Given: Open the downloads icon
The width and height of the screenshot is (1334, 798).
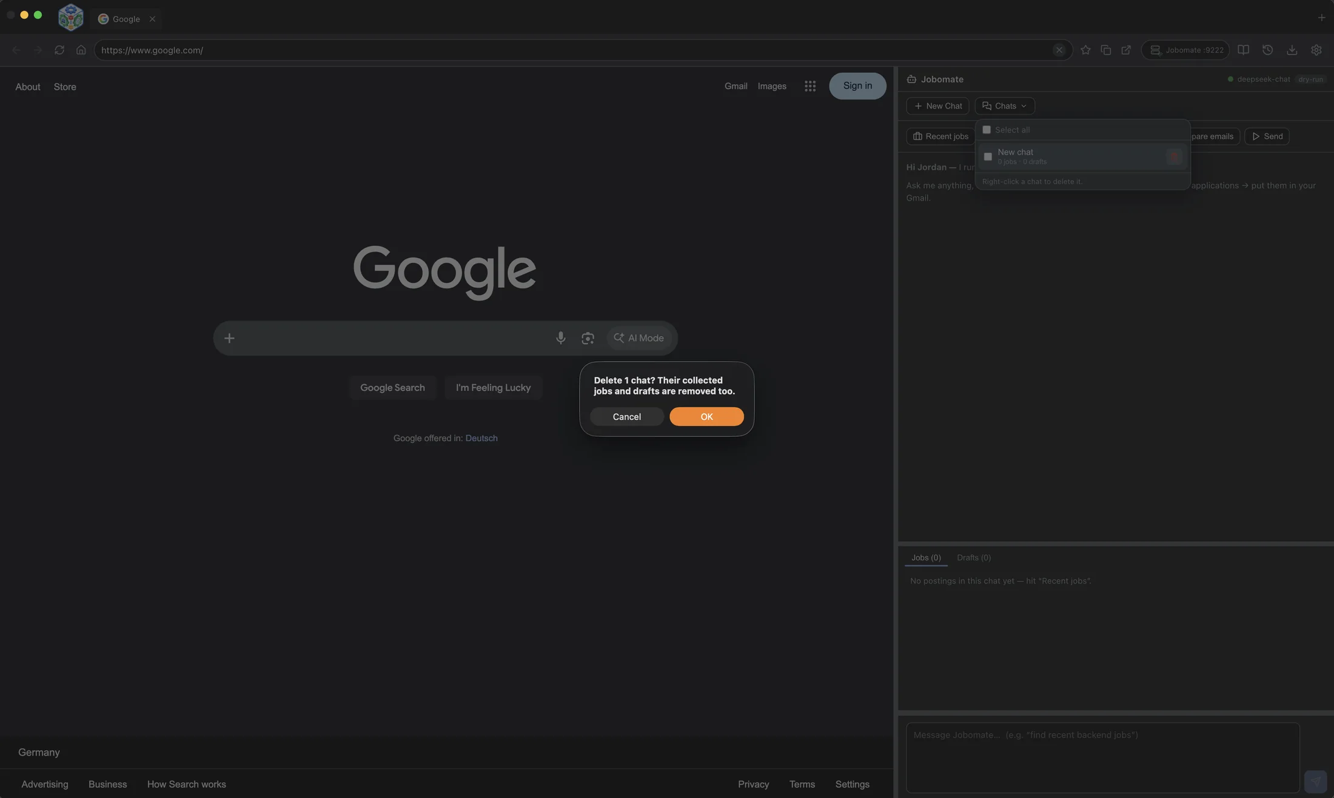Looking at the screenshot, I should coord(1292,50).
